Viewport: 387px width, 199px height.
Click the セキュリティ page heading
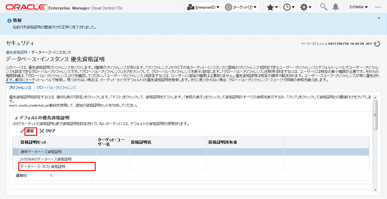tap(20, 43)
